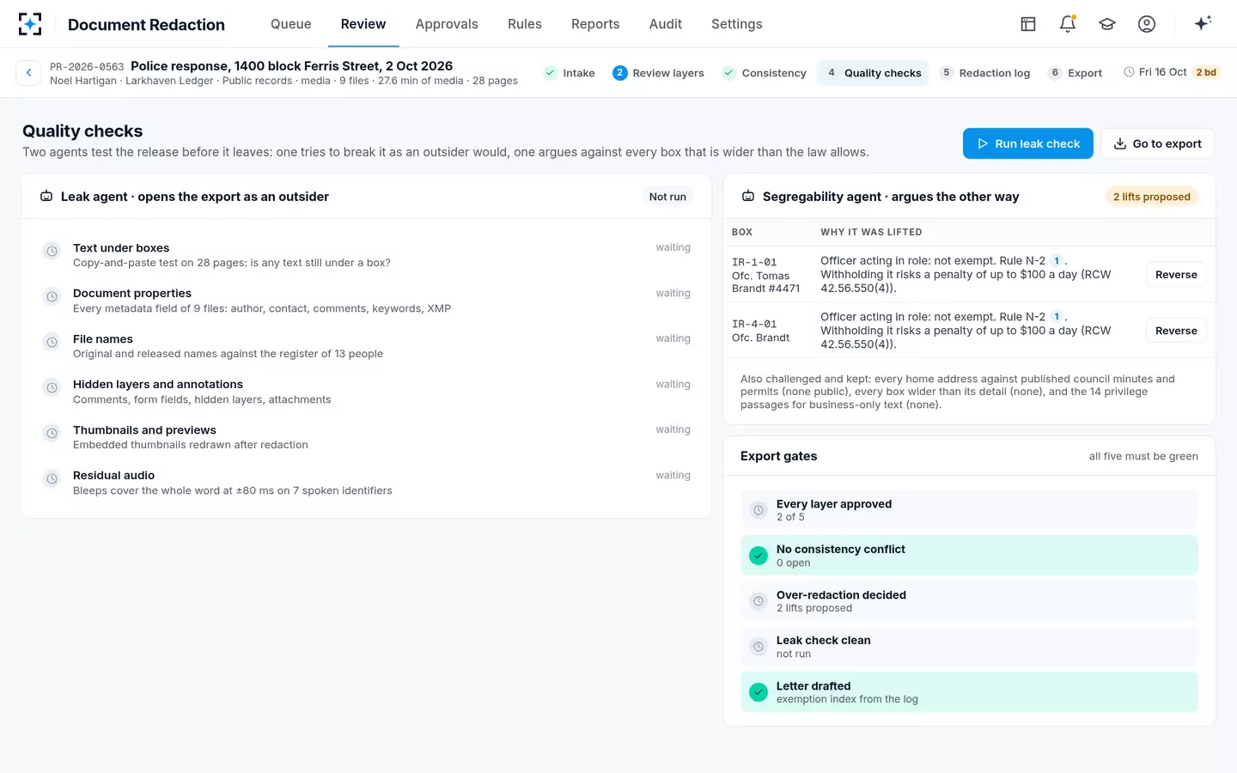The image size is (1237, 773).
Task: Open the layout panel icon in header
Action: (x=1028, y=24)
